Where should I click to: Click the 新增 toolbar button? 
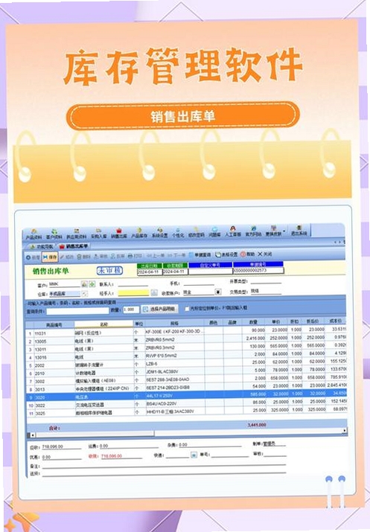(x=34, y=257)
